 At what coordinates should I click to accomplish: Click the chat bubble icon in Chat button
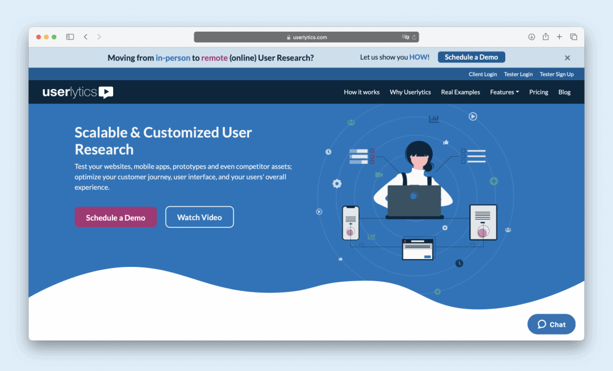pyautogui.click(x=541, y=324)
